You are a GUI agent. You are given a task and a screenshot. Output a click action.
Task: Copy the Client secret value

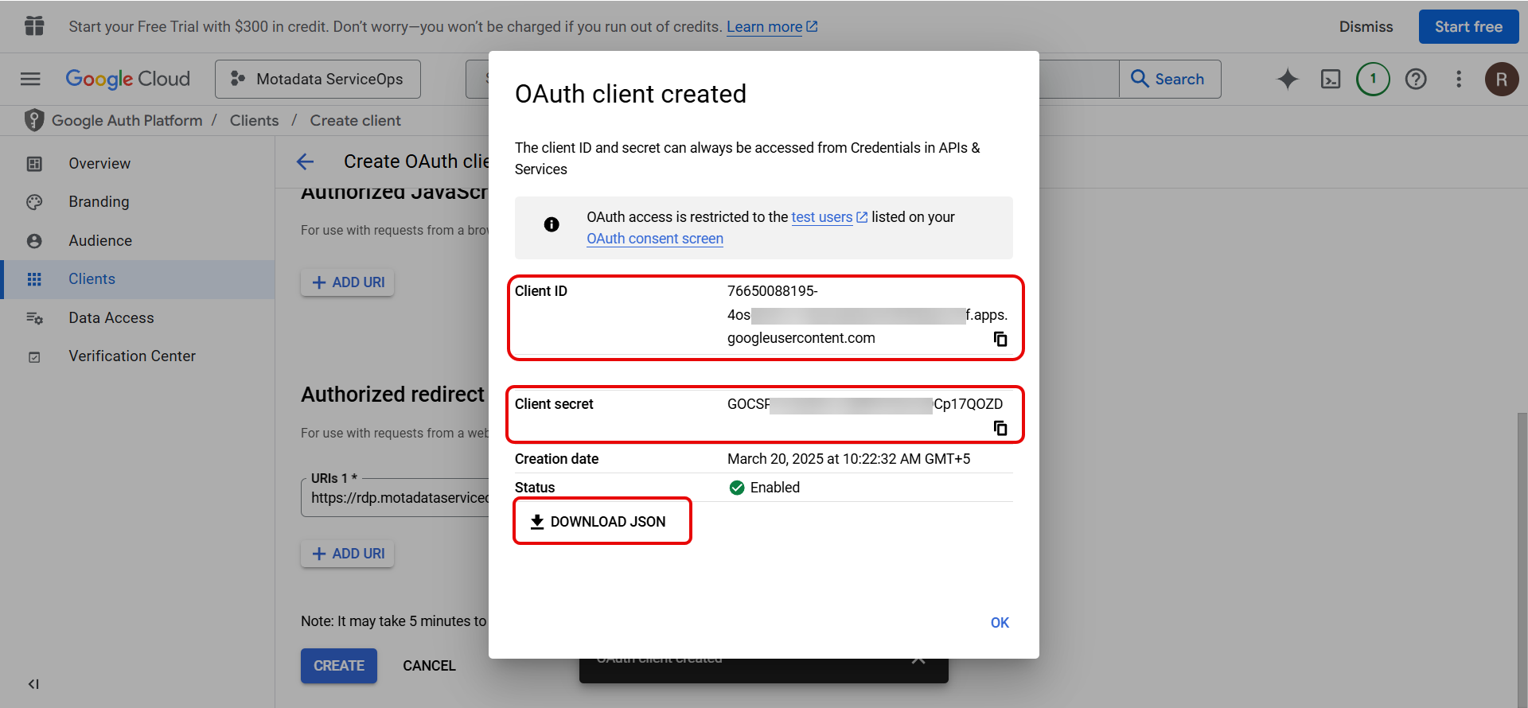[1000, 429]
